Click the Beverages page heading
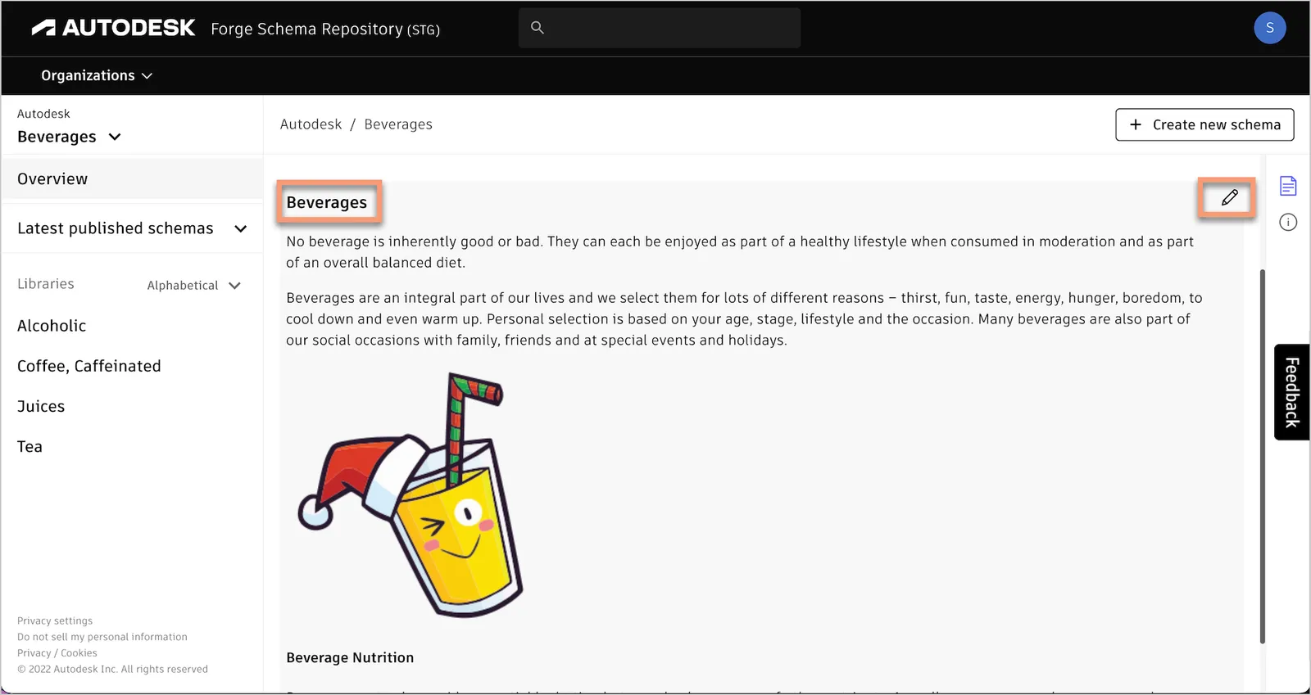The image size is (1311, 695). [327, 202]
